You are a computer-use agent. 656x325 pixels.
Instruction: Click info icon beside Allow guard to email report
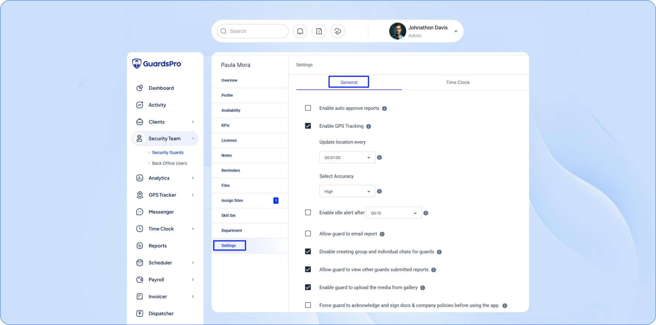tap(382, 234)
